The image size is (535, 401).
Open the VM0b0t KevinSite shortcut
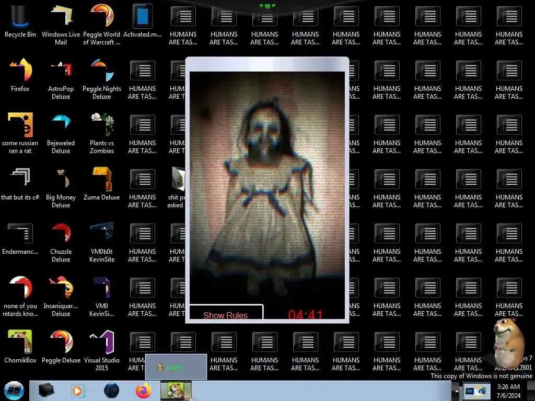click(x=102, y=242)
